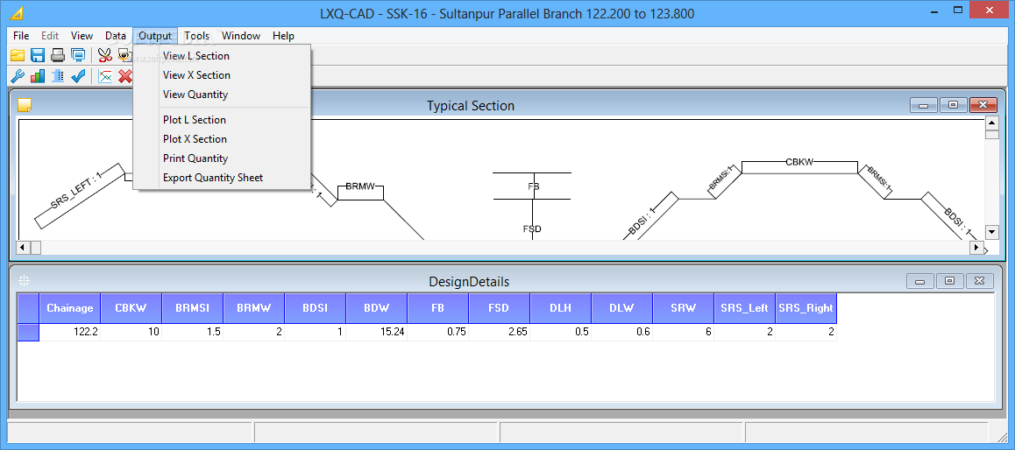Click the FB column header

click(438, 308)
